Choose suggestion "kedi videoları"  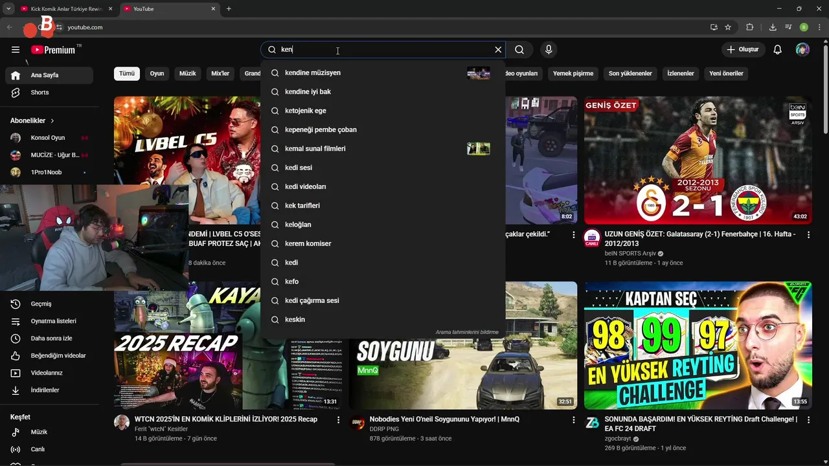(x=383, y=186)
